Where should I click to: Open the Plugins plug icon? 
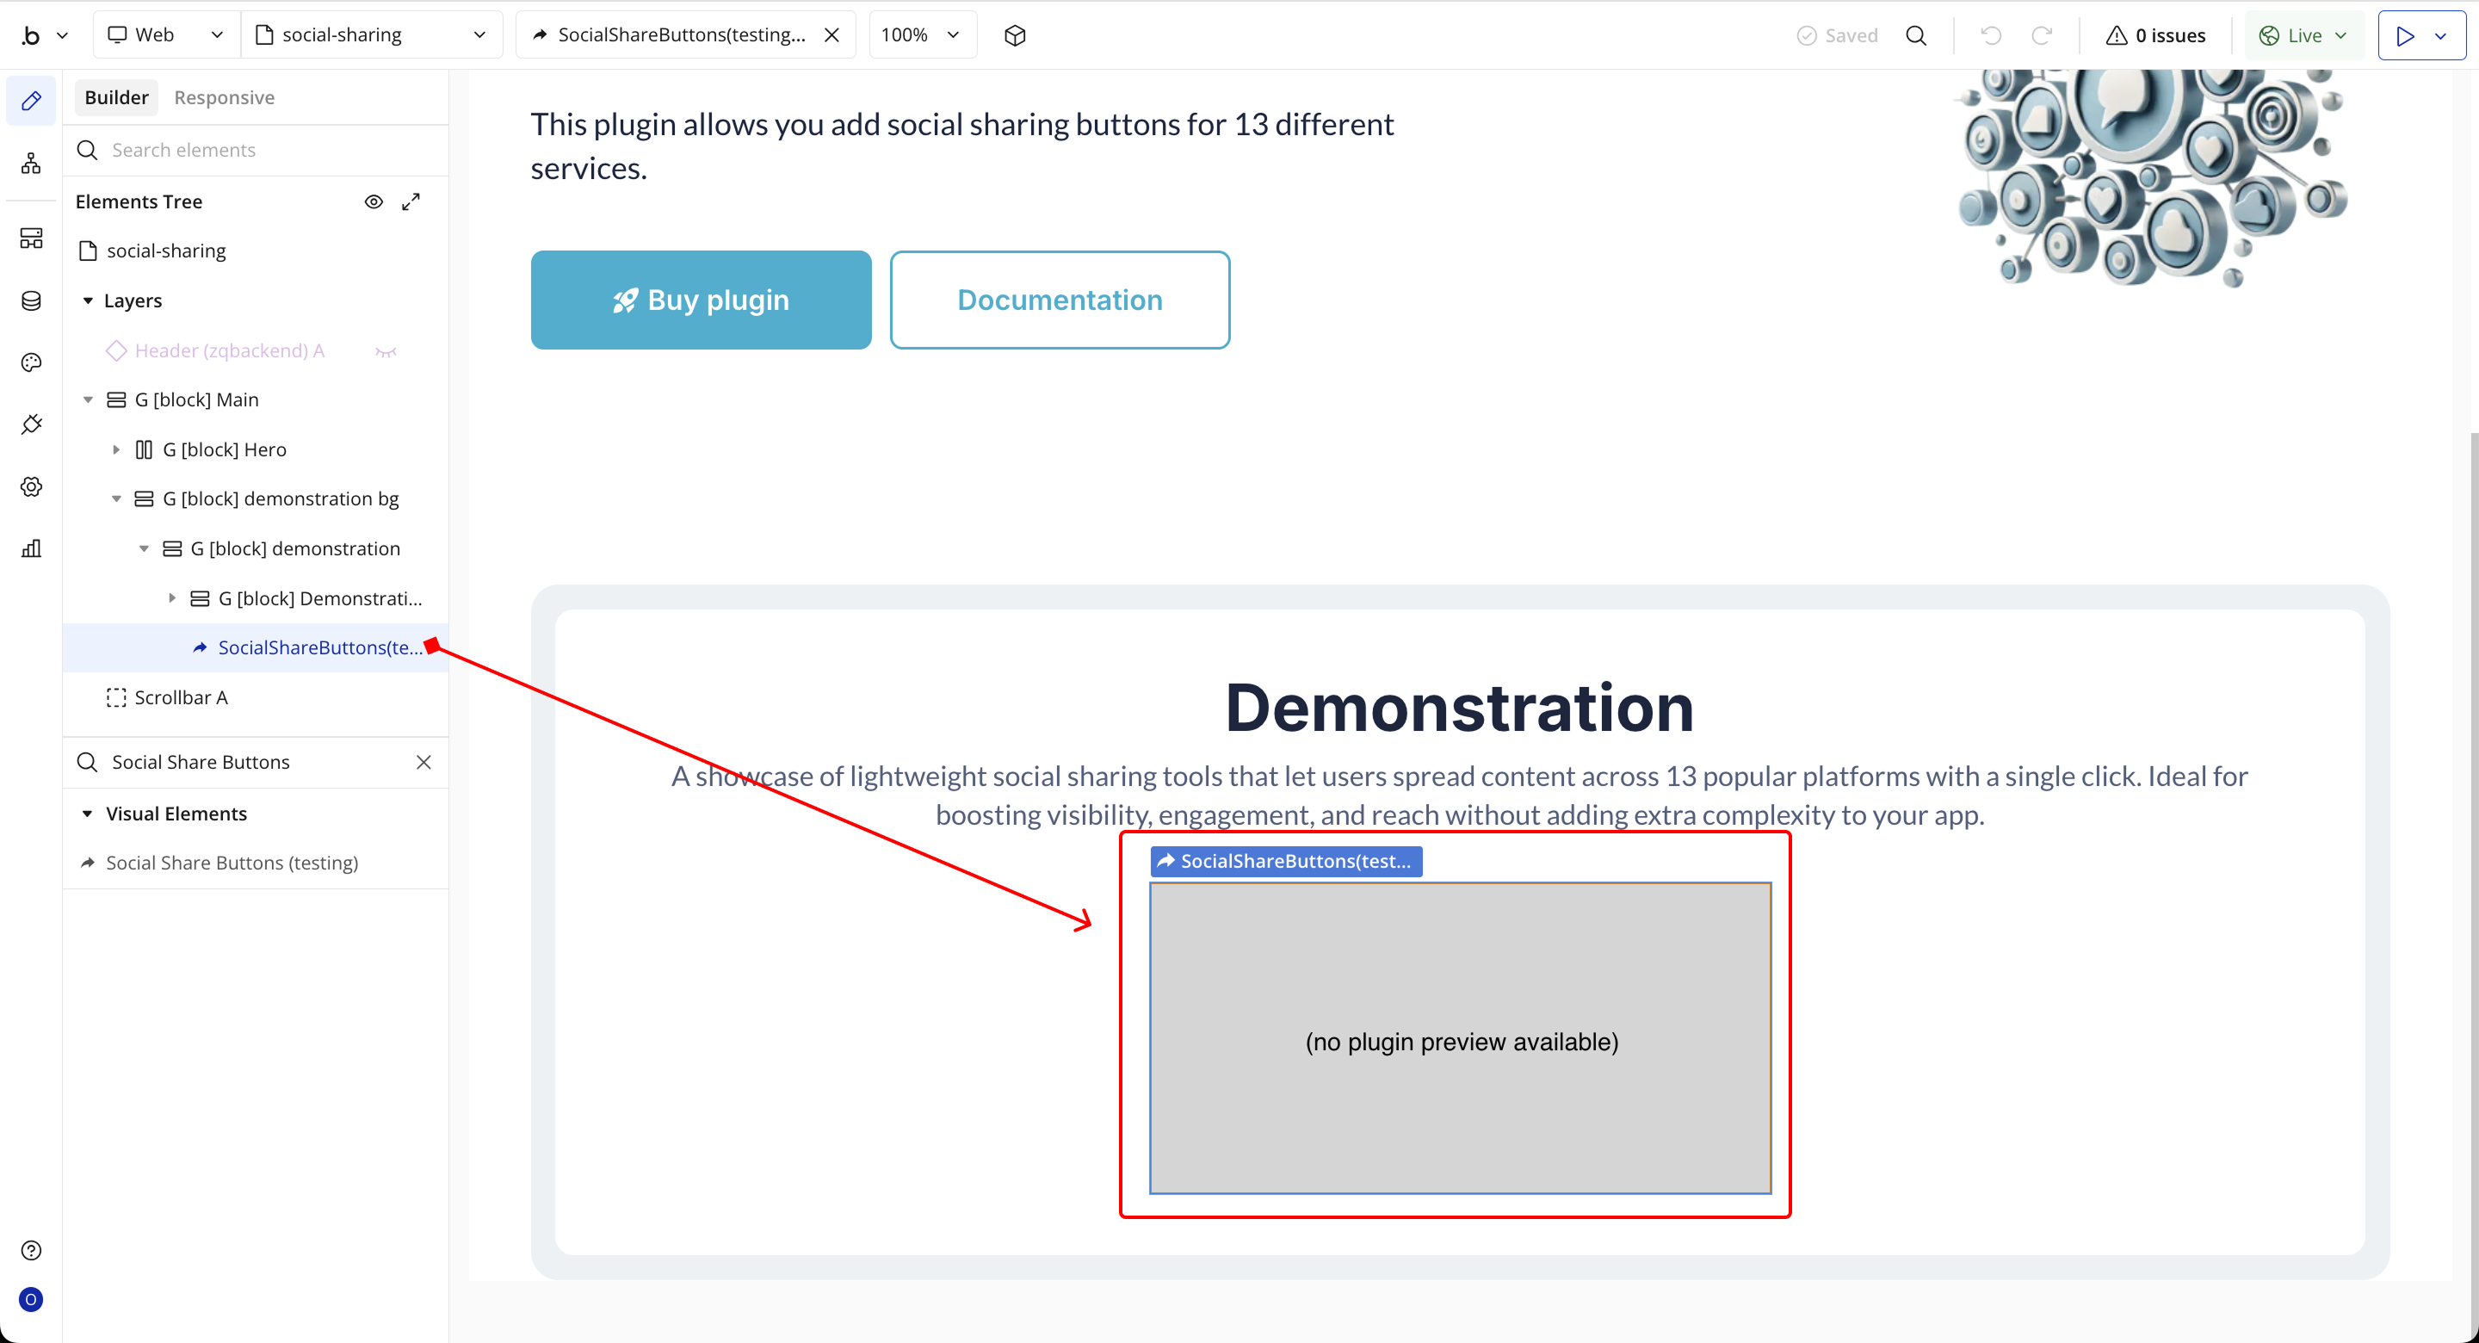pos(31,424)
